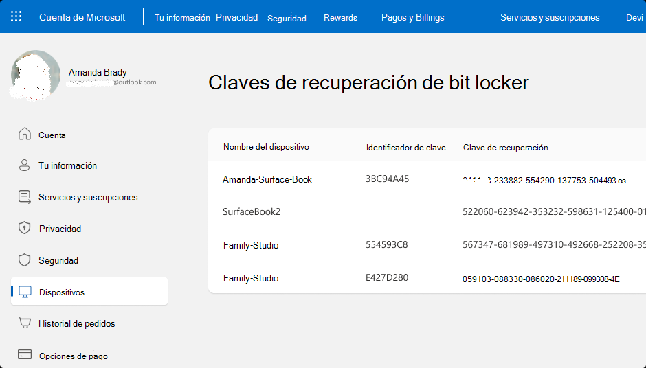The height and width of the screenshot is (368, 646).
Task: Click Amanda Brady's profile picture
Action: tap(35, 76)
